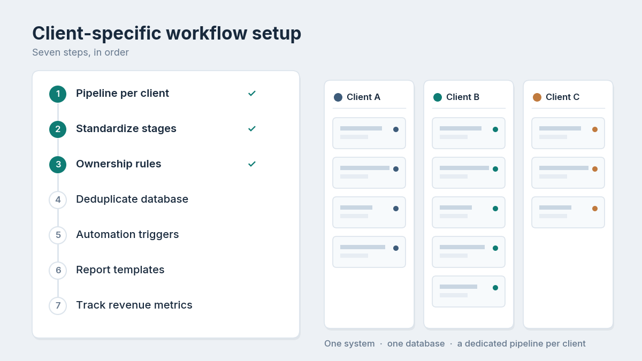Select "Pipeline per client" step label
642x361 pixels.
tap(123, 94)
